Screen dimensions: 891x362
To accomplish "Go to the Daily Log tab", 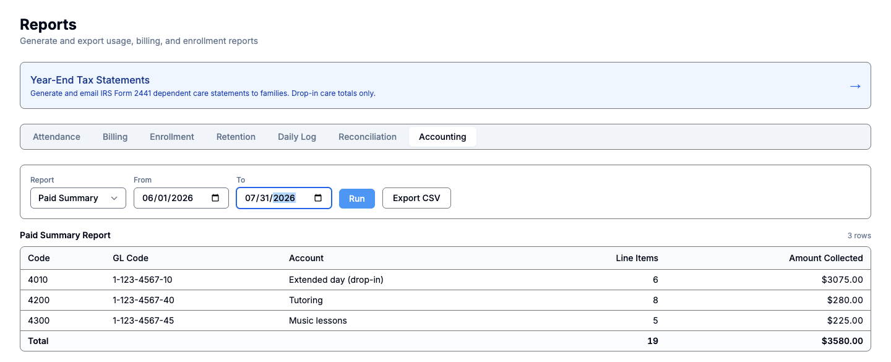I will (x=297, y=137).
